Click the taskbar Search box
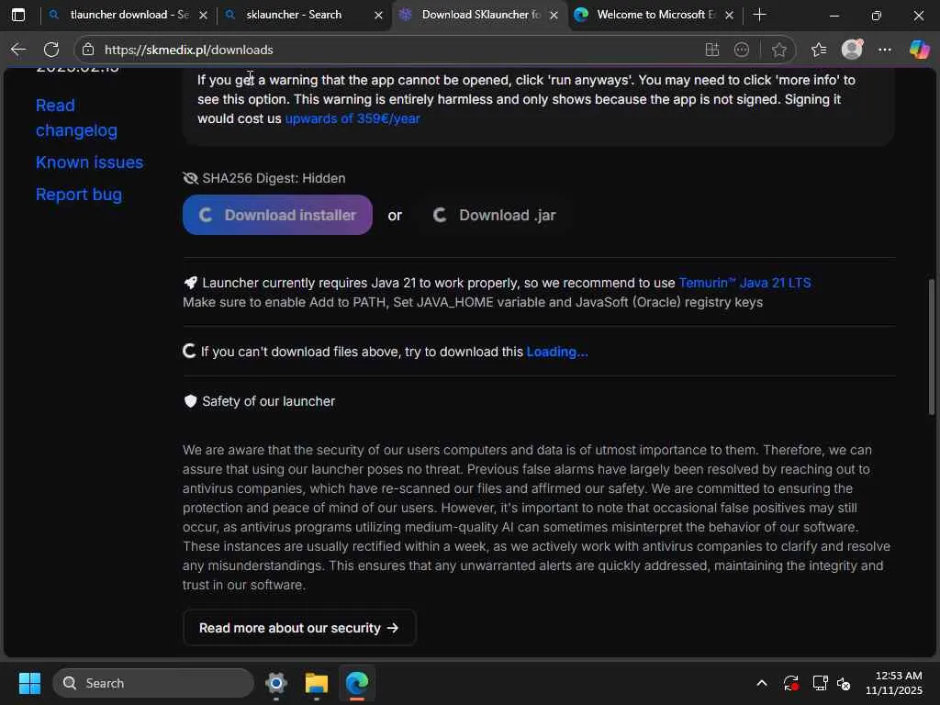Screen dimensions: 940x705 click(153, 683)
